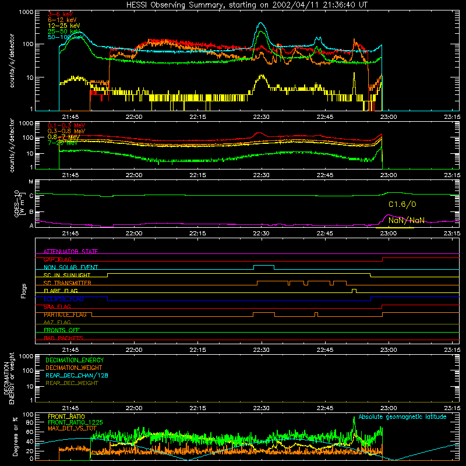The image size is (466, 466).
Task: Click the Flags panel y-axis label
Action: pyautogui.click(x=23, y=291)
